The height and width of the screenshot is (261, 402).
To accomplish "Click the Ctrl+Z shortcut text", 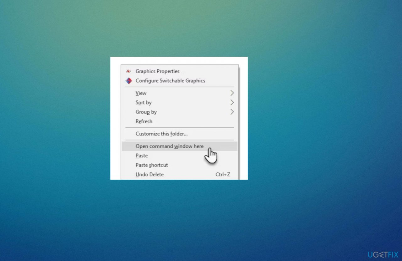I will (223, 175).
